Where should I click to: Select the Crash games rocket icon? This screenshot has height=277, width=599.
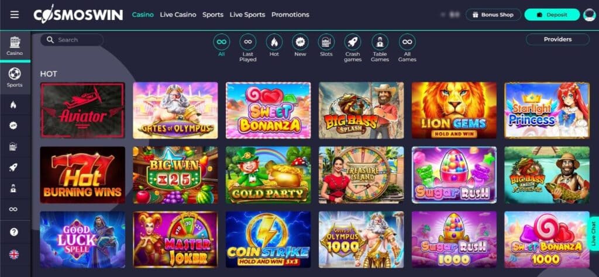click(x=352, y=42)
